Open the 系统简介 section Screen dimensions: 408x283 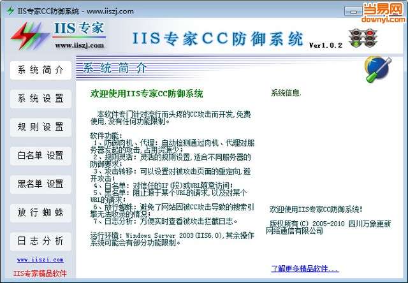(x=41, y=70)
